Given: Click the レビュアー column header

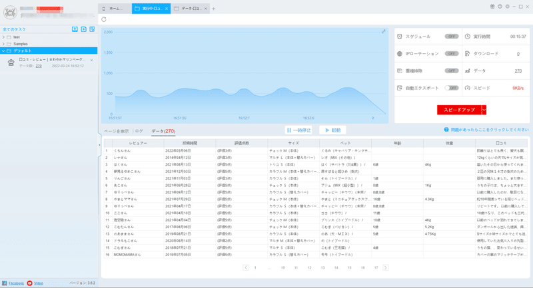Looking at the screenshot, I should tap(138, 143).
